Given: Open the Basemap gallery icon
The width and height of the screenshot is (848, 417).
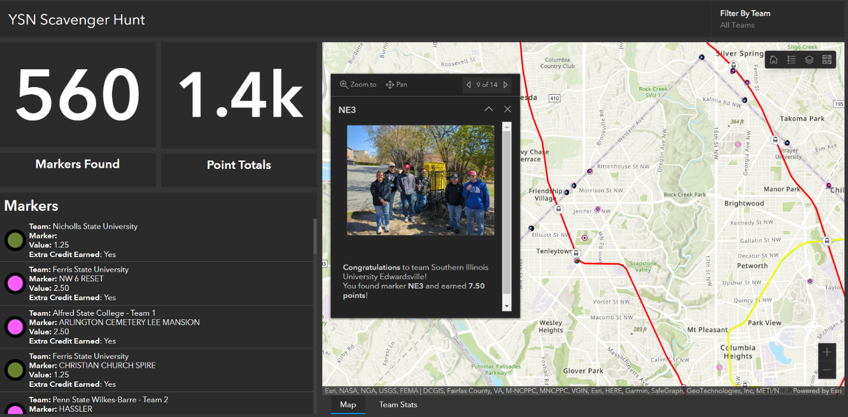Looking at the screenshot, I should tap(827, 59).
